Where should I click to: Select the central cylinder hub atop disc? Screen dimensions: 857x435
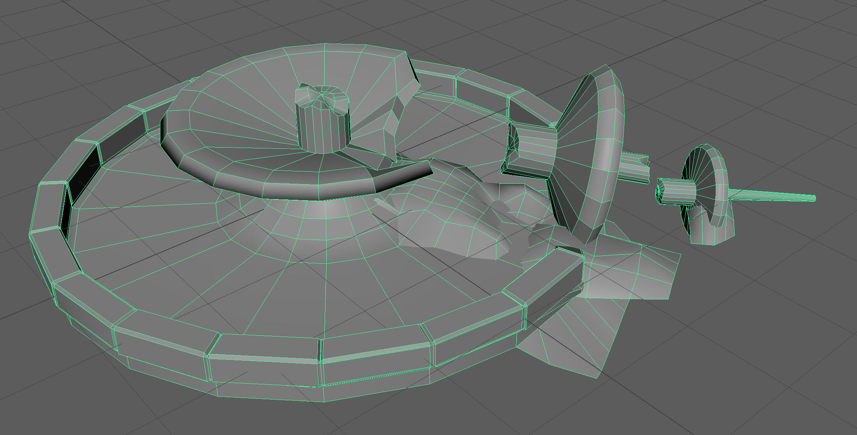pos(323,125)
